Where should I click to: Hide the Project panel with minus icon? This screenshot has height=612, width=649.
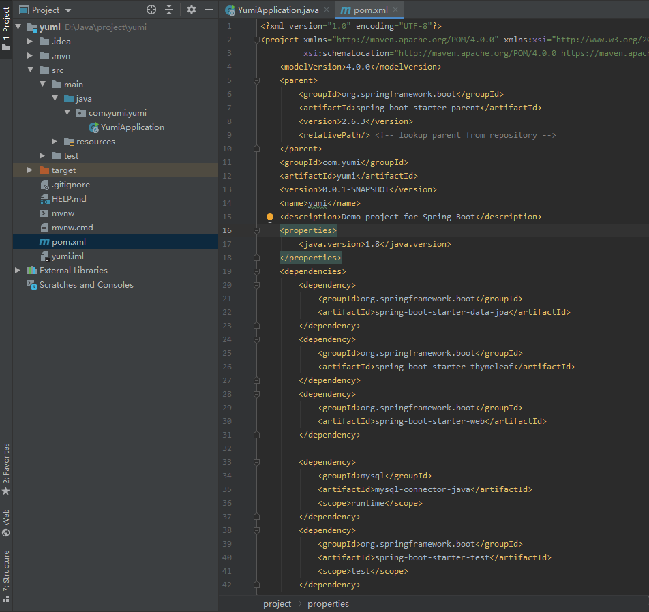pyautogui.click(x=209, y=10)
